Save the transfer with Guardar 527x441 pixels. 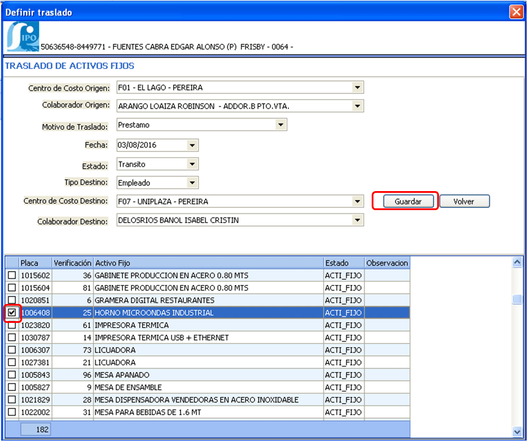[x=408, y=202]
